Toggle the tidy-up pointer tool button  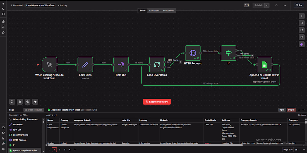35,102
